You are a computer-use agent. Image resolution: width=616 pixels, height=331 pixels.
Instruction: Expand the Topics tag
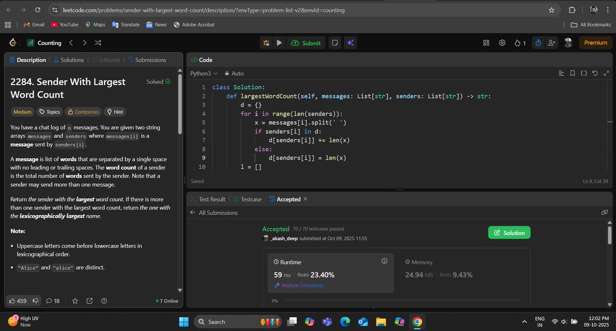click(x=50, y=112)
